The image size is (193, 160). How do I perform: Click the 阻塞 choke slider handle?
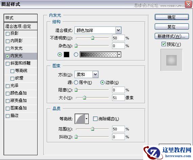(76, 90)
